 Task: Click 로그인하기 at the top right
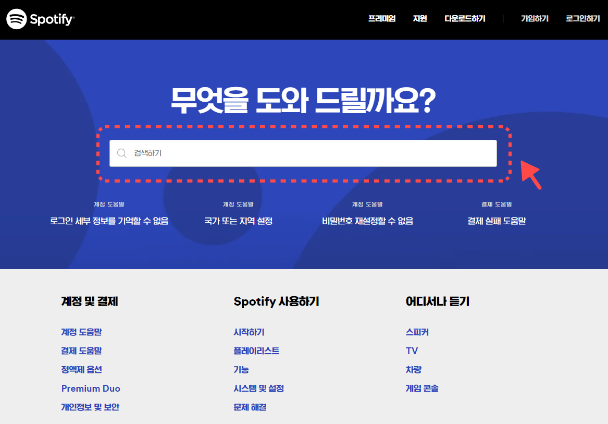[x=582, y=18]
